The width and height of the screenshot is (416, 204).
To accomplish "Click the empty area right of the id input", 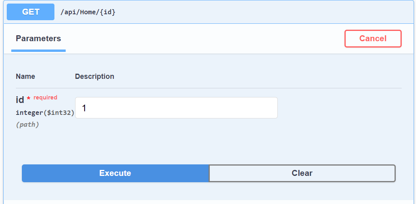I will click(x=340, y=108).
